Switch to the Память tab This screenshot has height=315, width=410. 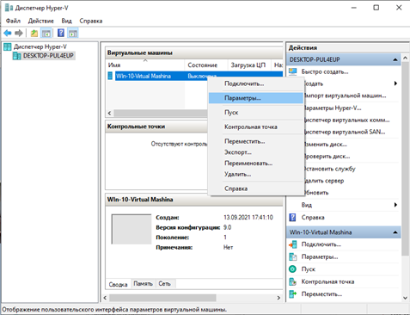(143, 283)
